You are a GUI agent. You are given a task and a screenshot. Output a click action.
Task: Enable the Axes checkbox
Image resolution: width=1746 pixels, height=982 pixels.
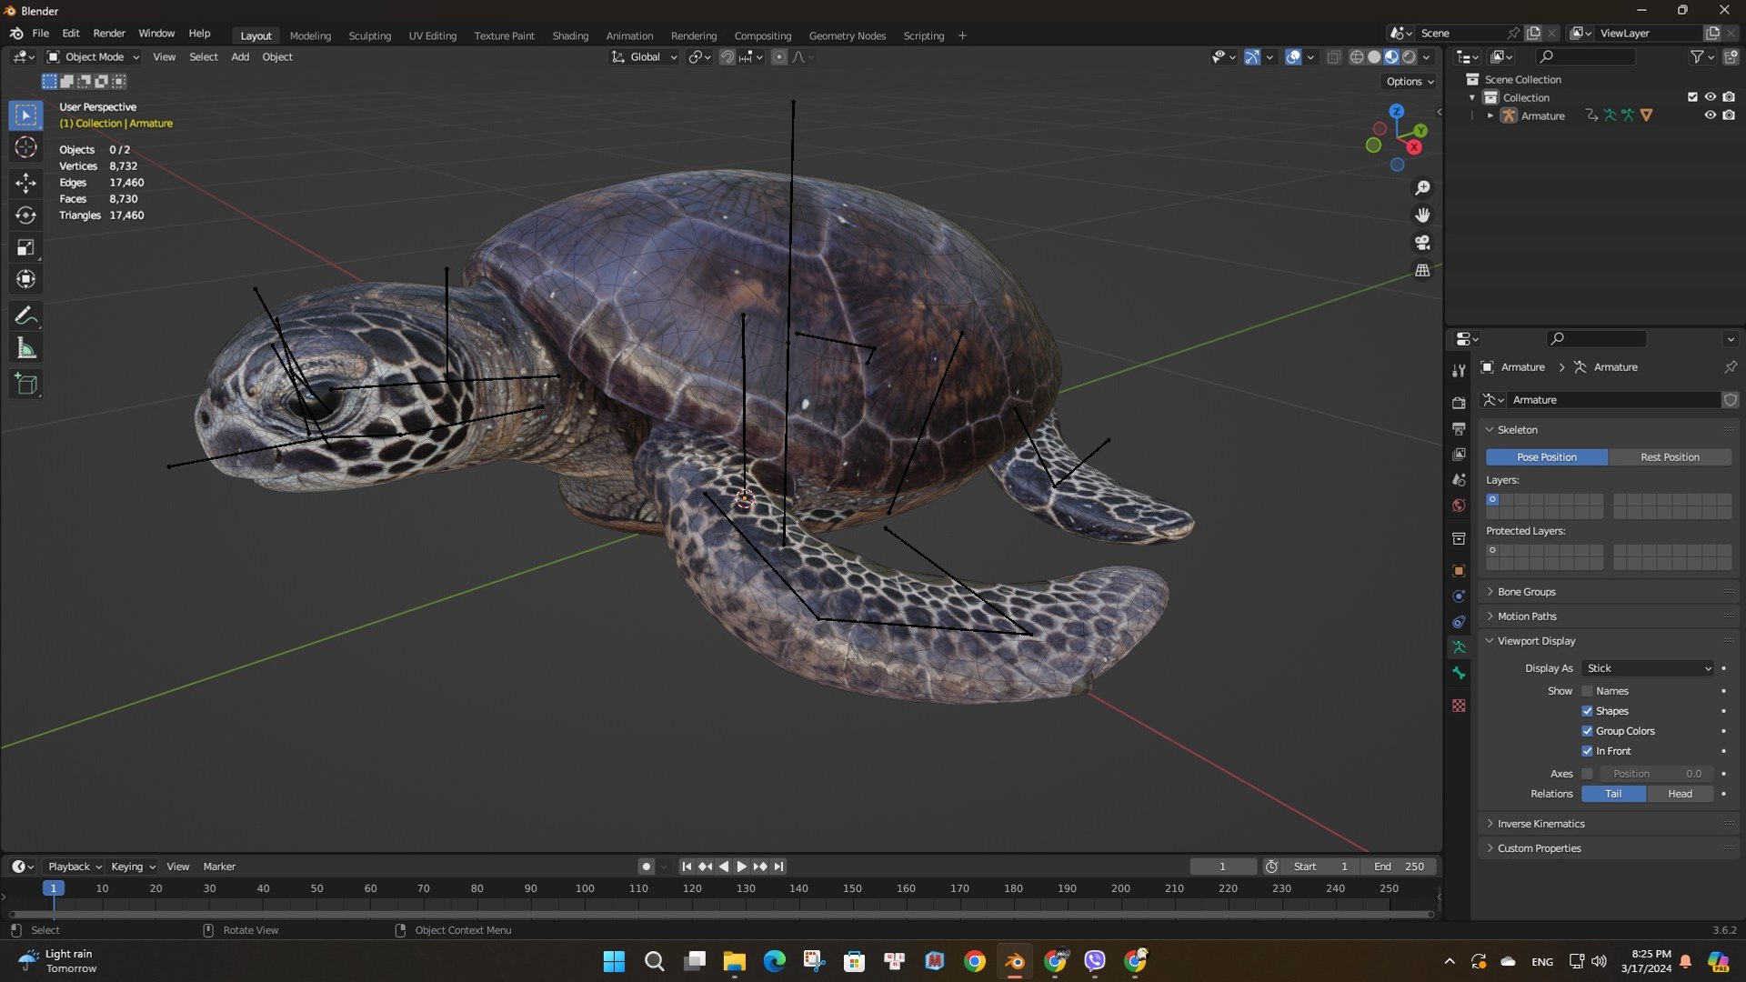(1587, 774)
